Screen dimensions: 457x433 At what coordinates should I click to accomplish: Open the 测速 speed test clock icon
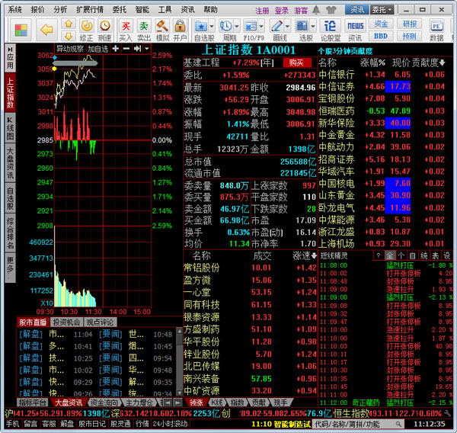pyautogui.click(x=104, y=26)
